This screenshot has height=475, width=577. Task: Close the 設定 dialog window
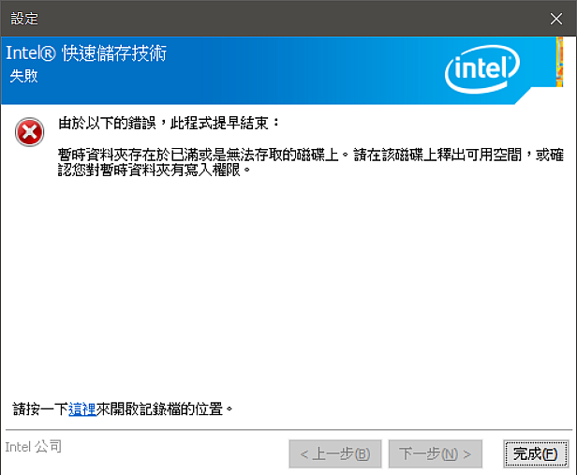[556, 19]
